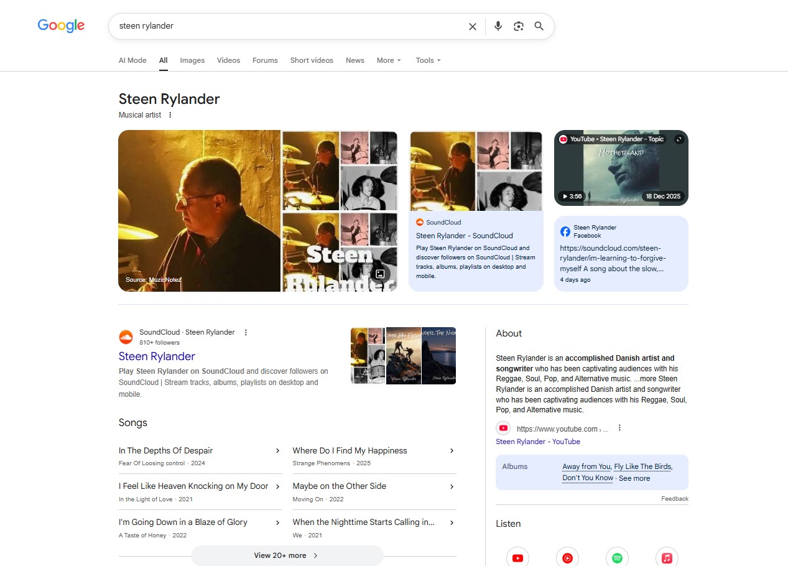Screen dimensions: 788x566
Task: Select the All tab
Action: pos(163,60)
